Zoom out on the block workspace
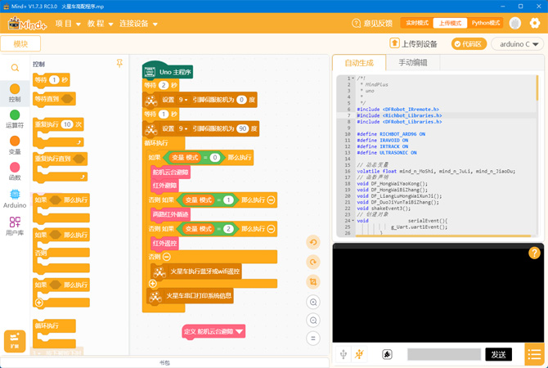 (x=313, y=320)
